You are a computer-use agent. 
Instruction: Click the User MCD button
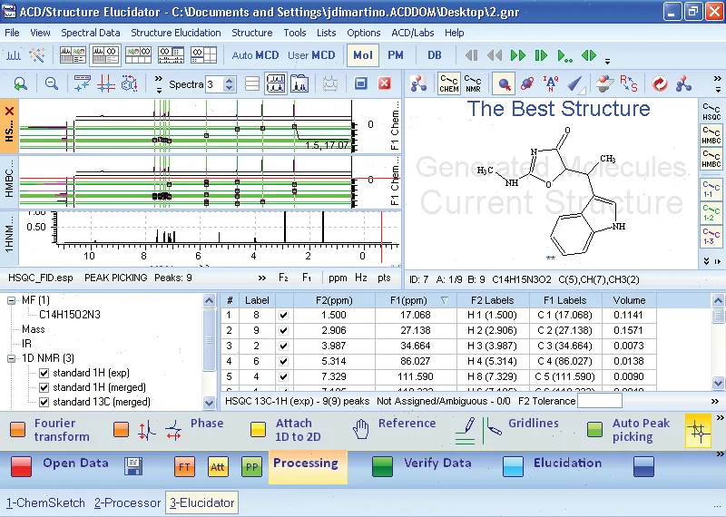(311, 55)
